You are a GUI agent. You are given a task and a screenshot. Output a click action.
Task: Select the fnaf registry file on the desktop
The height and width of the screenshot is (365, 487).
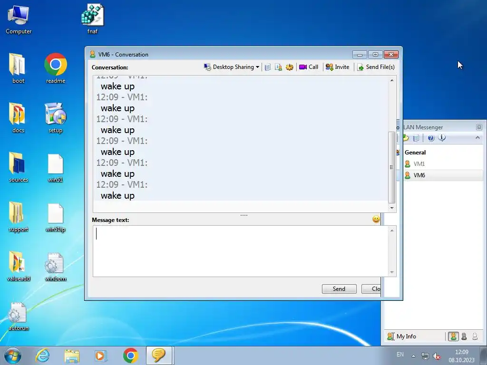[93, 19]
